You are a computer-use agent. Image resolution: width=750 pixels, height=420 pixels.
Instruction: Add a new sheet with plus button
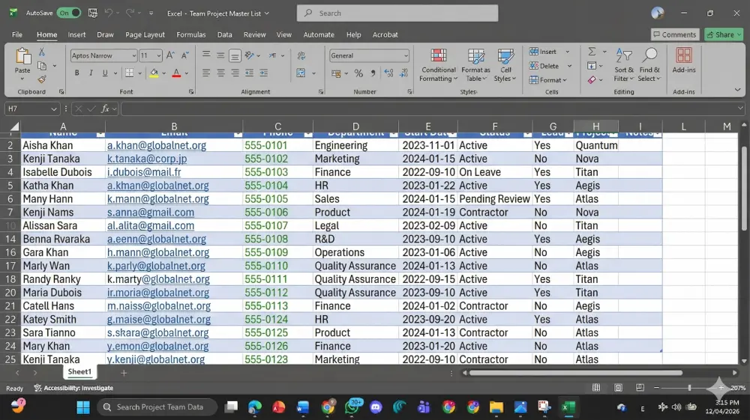pos(124,373)
